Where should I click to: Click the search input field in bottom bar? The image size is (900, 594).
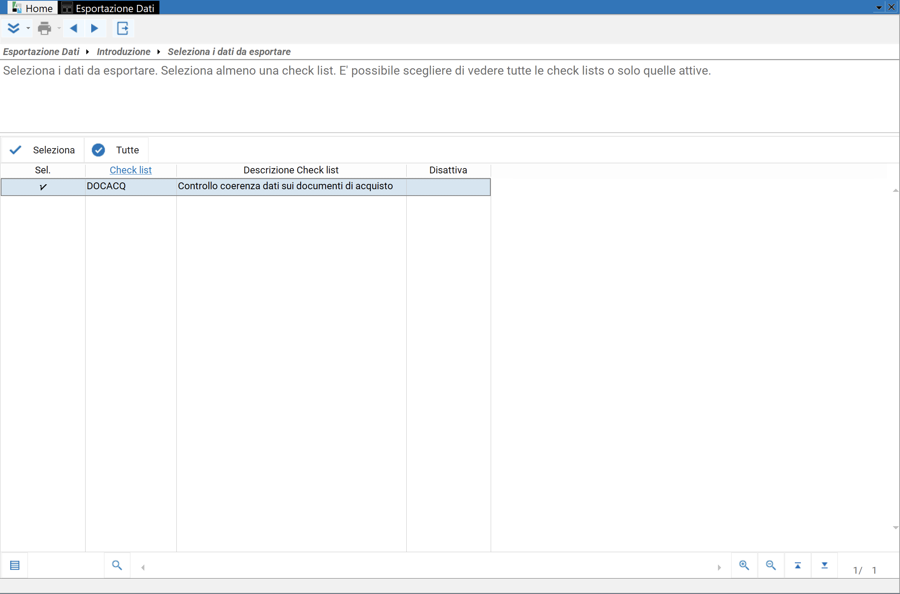pos(66,566)
